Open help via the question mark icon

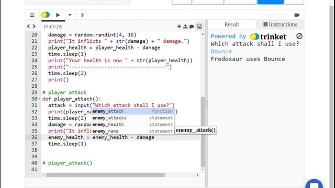[82, 15]
